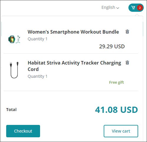
Task: Click the Total label
Action: point(11,110)
